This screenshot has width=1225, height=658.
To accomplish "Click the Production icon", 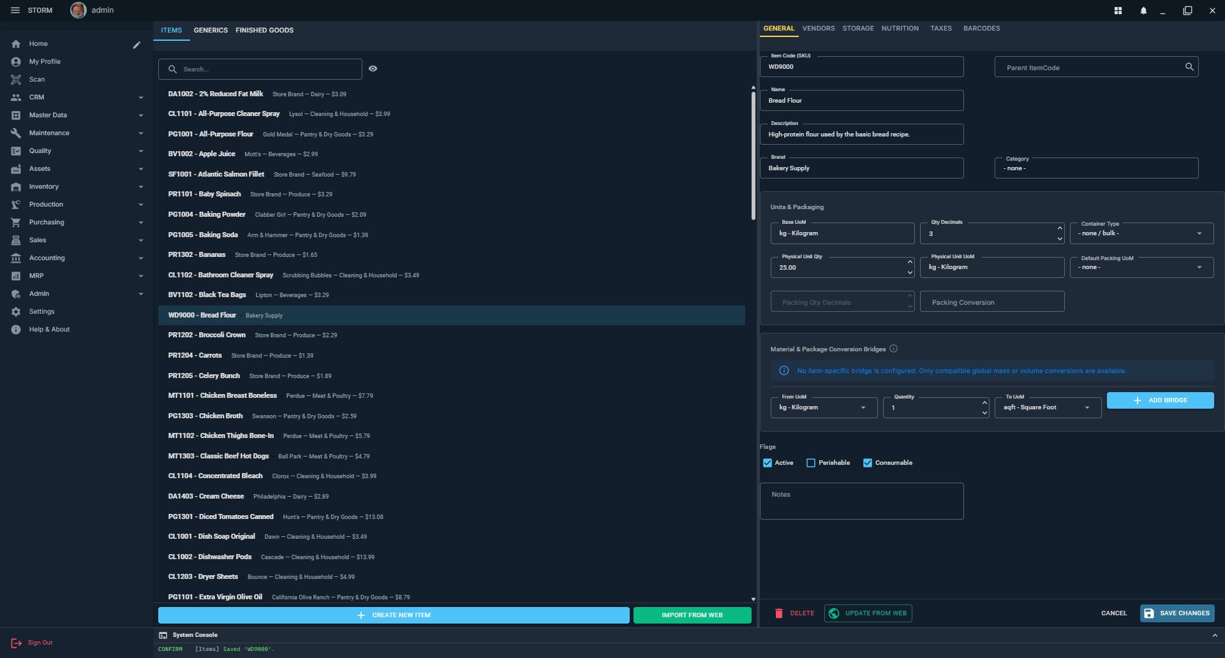I will point(16,205).
